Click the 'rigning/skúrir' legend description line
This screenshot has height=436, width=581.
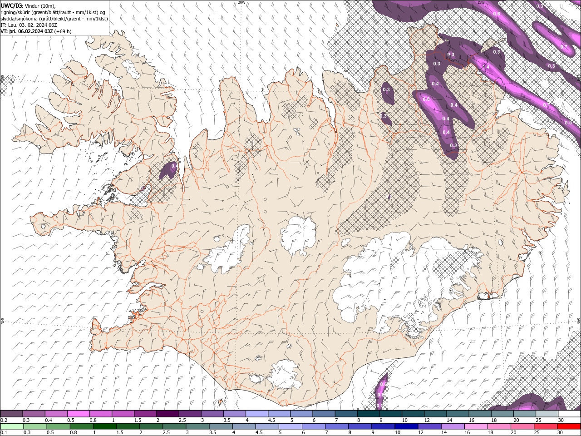pyautogui.click(x=54, y=12)
